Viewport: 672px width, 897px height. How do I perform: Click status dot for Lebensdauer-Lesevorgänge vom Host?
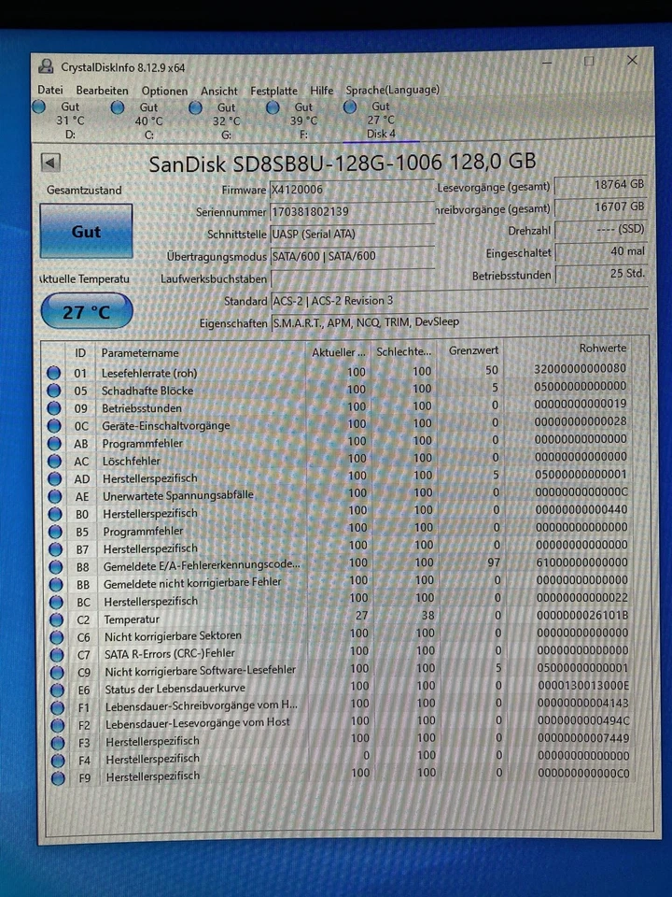[57, 725]
